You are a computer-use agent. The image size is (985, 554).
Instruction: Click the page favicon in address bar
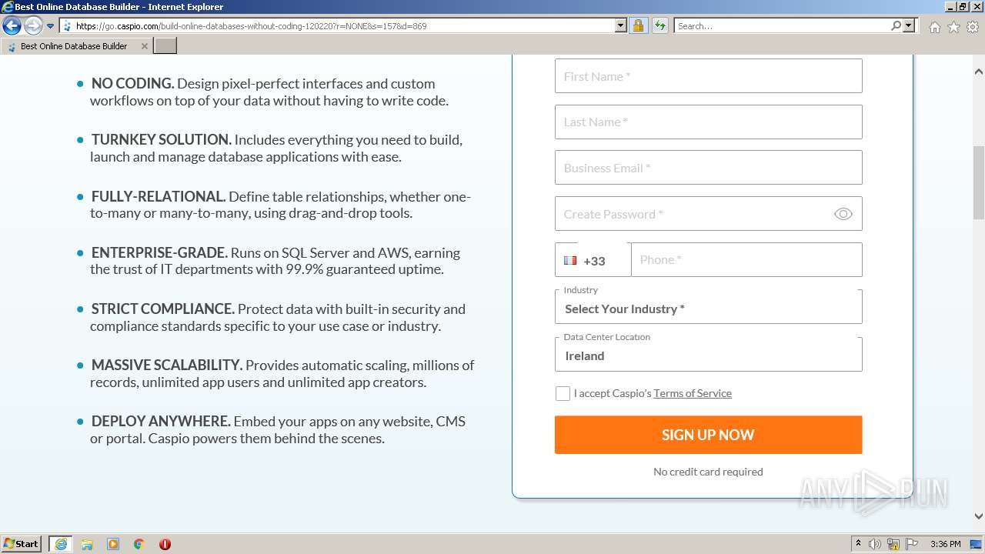(x=68, y=26)
